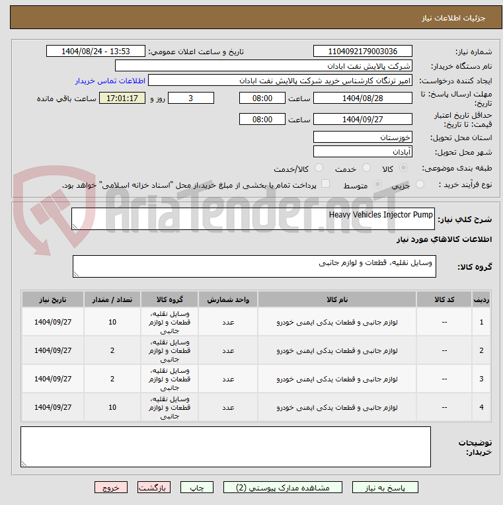Image resolution: width=503 pixels, height=505 pixels.
Task: Click the پاسخ به نیاز button
Action: [385, 487]
